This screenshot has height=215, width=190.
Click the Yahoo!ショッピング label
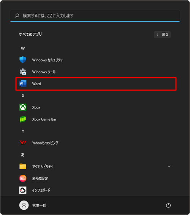click(45, 143)
